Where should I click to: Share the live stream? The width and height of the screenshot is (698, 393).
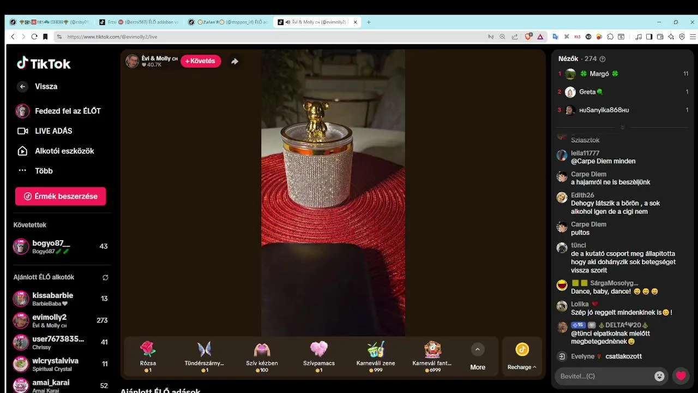(x=234, y=61)
